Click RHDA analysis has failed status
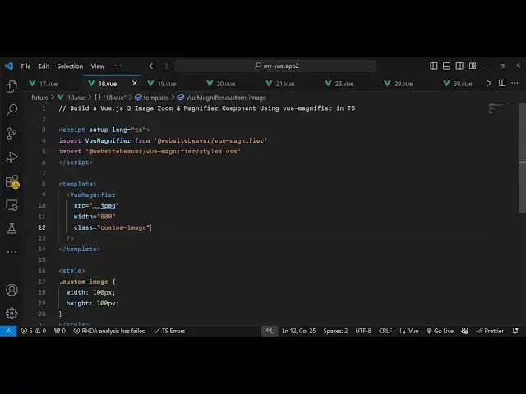The image size is (526, 394). (109, 331)
